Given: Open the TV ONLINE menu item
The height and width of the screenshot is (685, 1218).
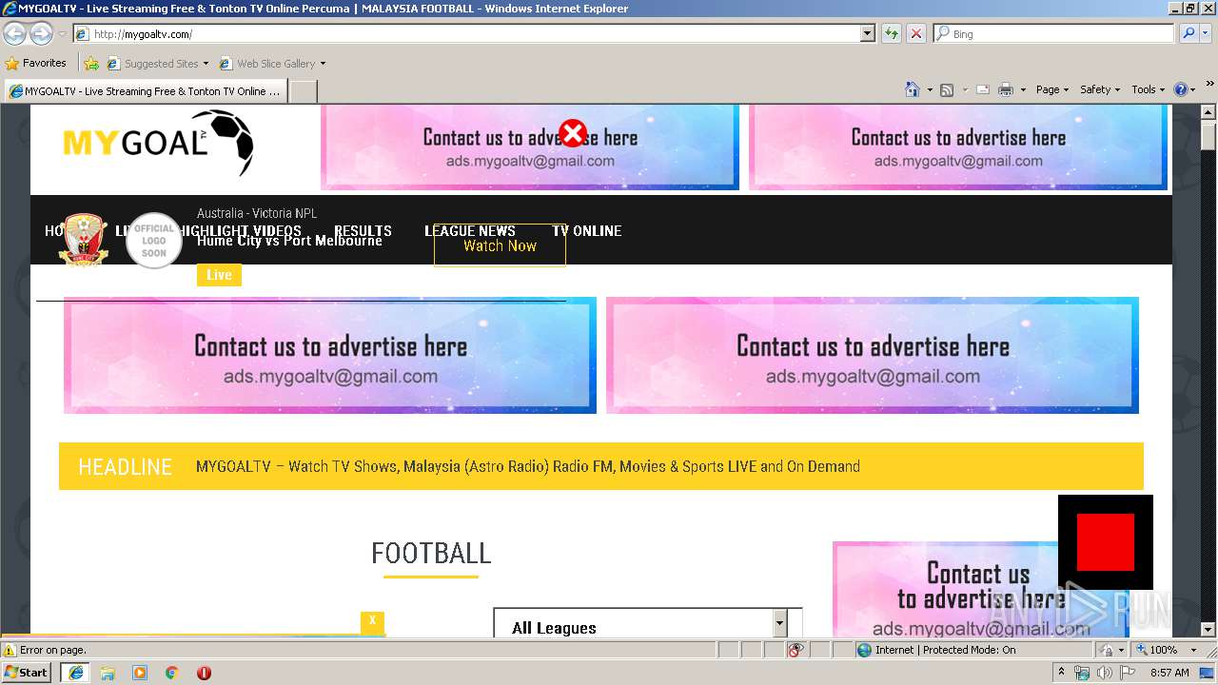Looking at the screenshot, I should (x=587, y=231).
